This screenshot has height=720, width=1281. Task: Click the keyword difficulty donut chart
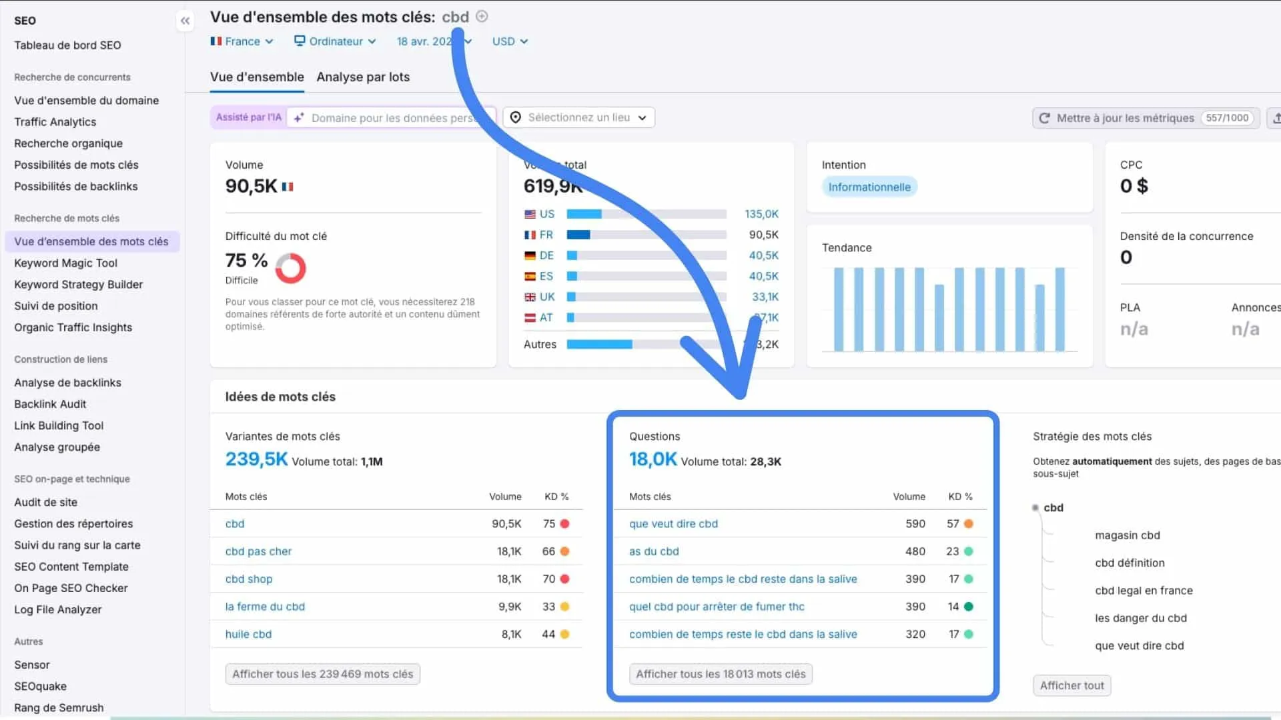pos(290,268)
